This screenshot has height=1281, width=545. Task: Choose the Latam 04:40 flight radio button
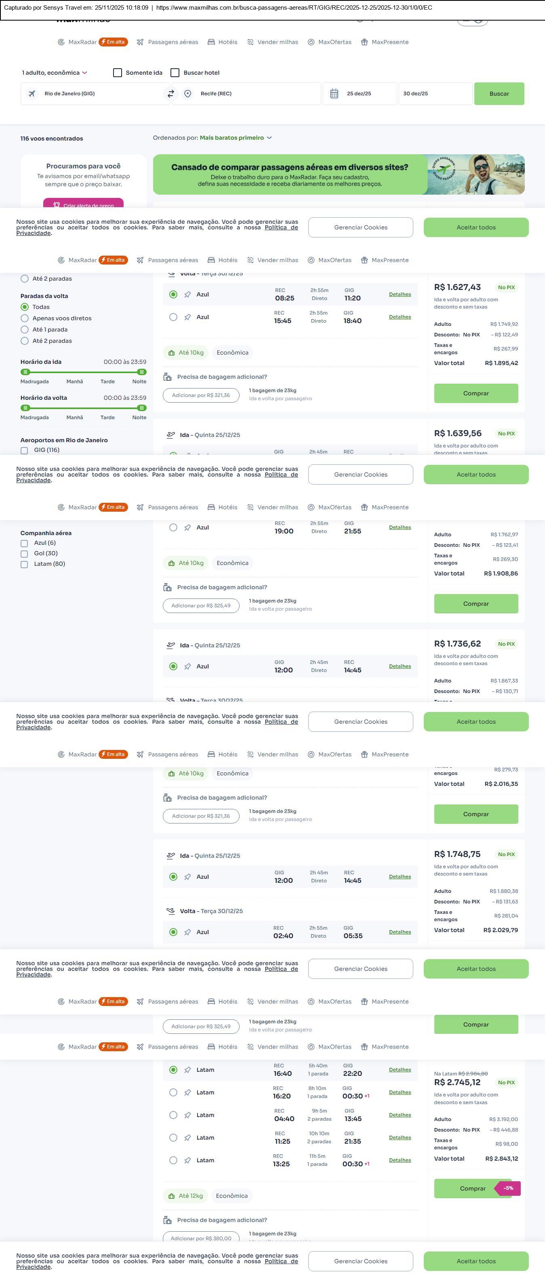click(x=173, y=1115)
